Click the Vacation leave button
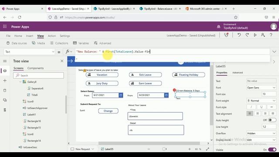279x157 pixels. 102,75
